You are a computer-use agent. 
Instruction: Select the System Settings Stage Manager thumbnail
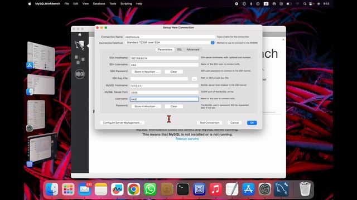[36, 115]
